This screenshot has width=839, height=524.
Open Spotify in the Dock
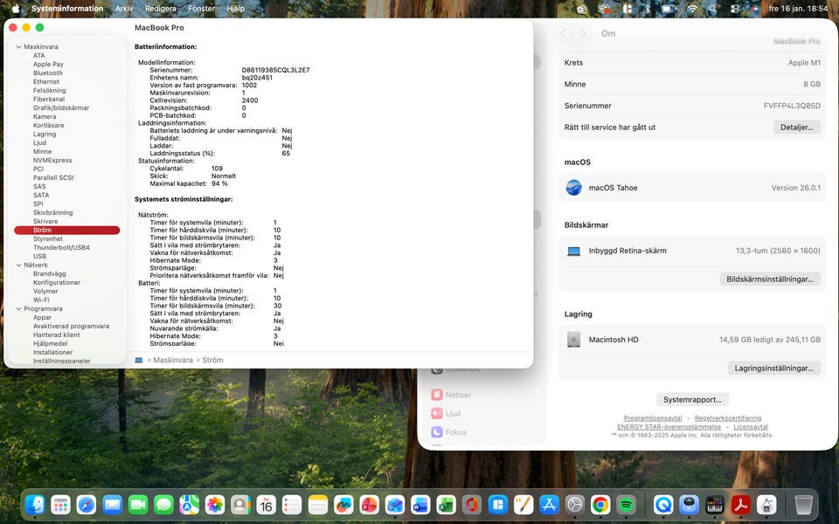[626, 505]
